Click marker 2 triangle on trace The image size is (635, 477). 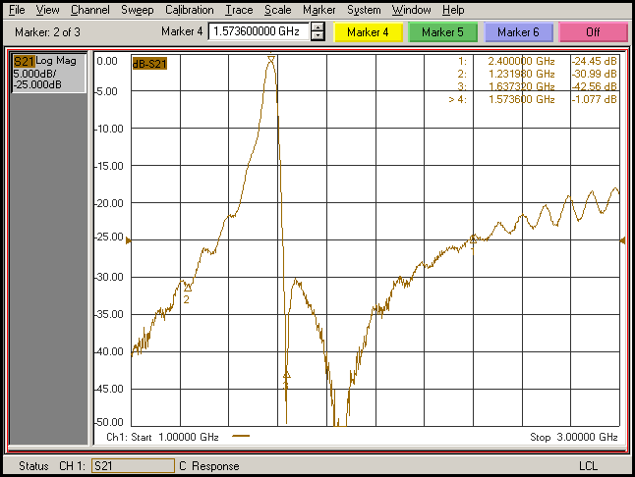tap(188, 288)
